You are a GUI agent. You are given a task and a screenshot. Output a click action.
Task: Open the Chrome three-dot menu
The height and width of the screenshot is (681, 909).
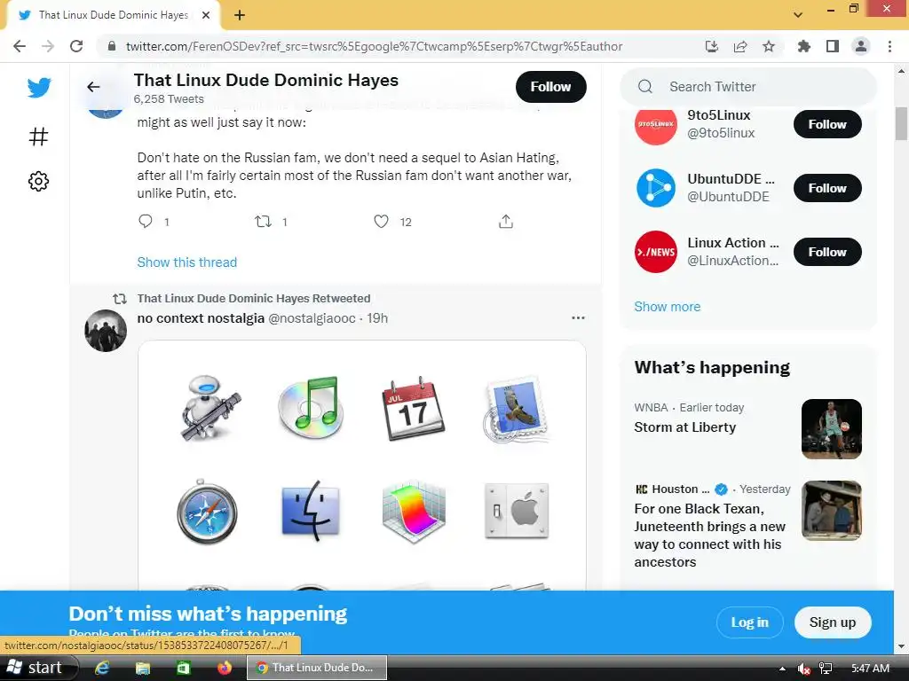[889, 46]
